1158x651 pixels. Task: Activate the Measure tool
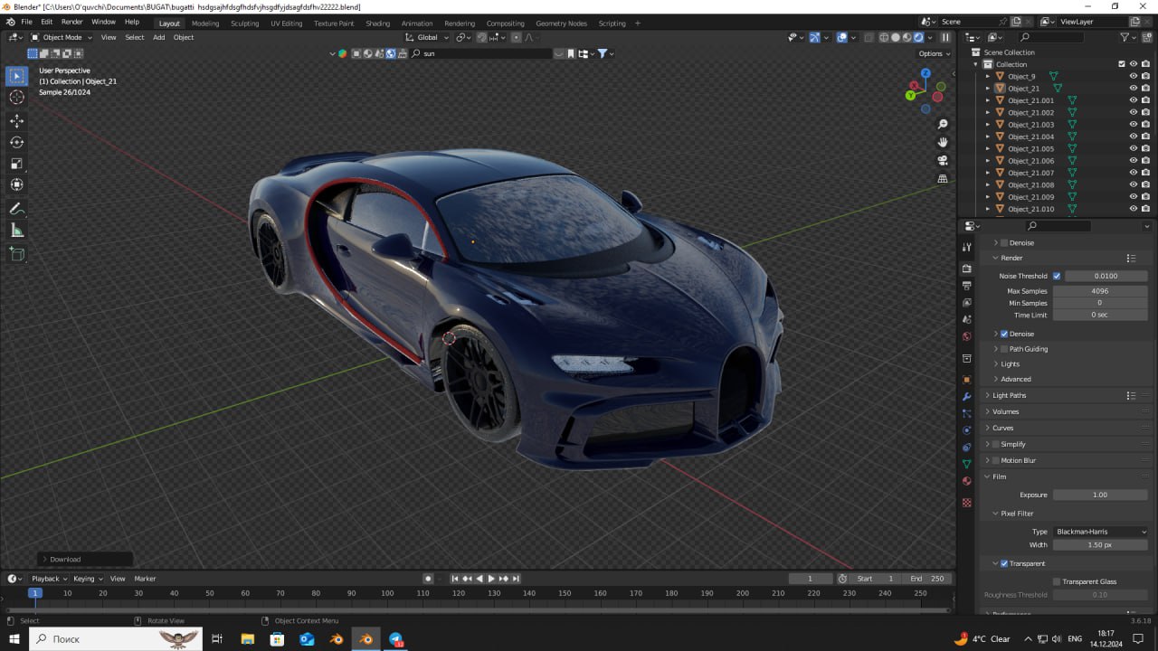pyautogui.click(x=16, y=231)
